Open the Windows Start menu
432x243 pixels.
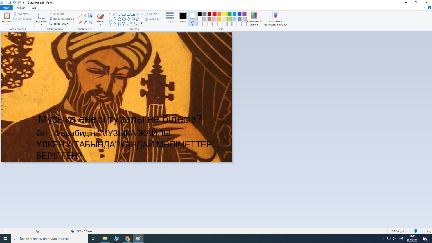[5, 238]
